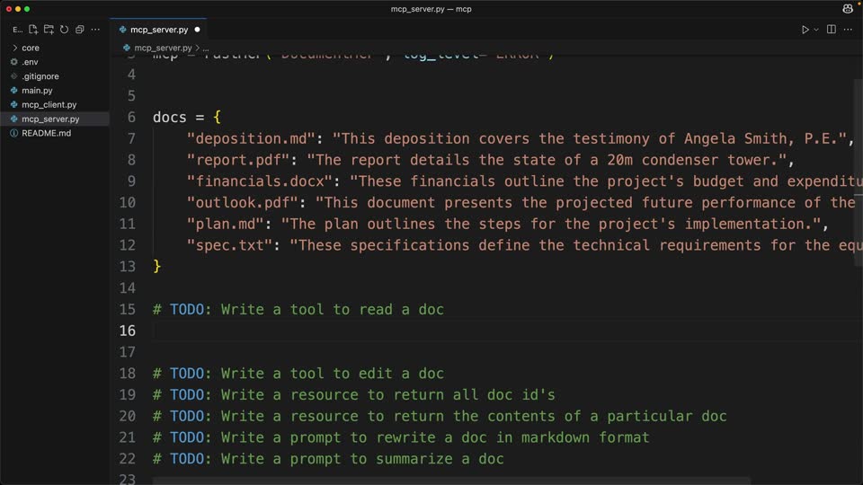Click the "financials.docx" key string
This screenshot has height=485, width=863.
tap(259, 181)
